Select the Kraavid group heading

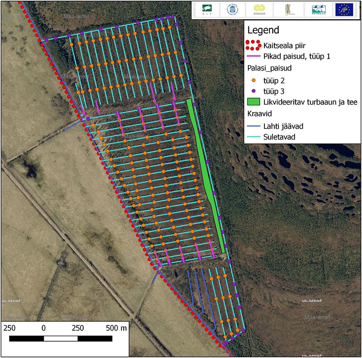(261, 113)
